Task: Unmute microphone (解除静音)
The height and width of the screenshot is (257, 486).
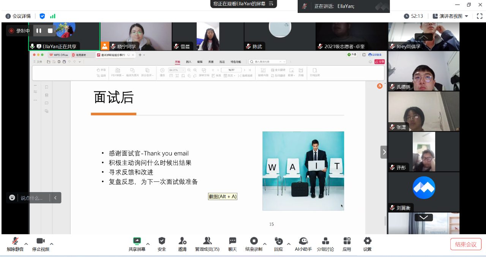Action: 15,241
